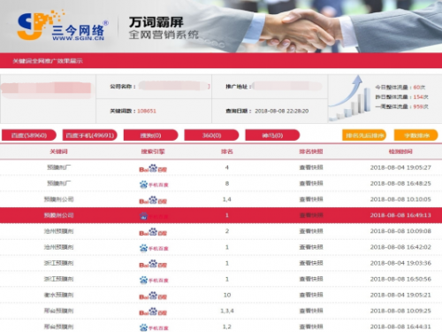The height and width of the screenshot is (332, 442).
Task: View 查看快照 in the 10:10:05 row
Action: 311,199
